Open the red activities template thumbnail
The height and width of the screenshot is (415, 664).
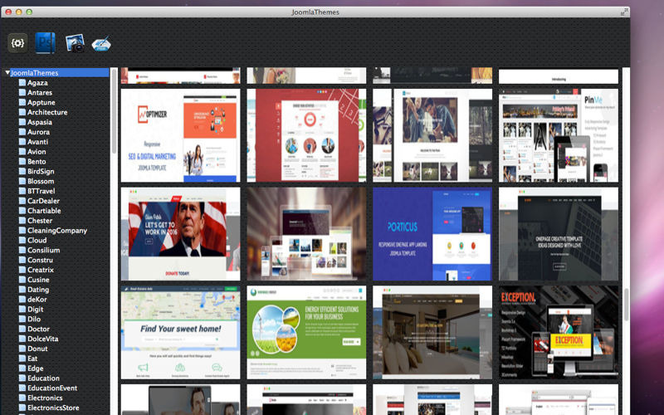pyautogui.click(x=306, y=135)
